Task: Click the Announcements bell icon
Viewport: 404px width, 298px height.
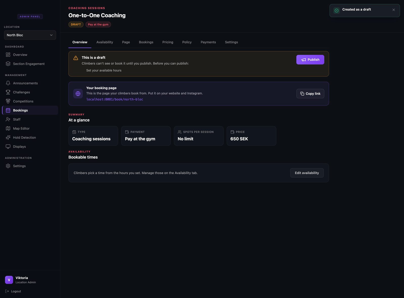Action: click(x=8, y=83)
